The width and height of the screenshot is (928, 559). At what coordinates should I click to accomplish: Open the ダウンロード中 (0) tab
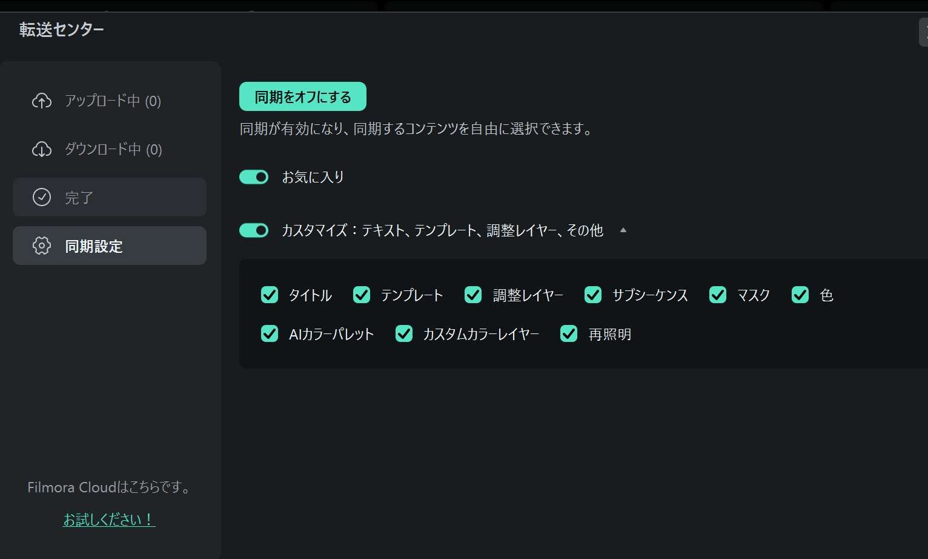tap(110, 149)
